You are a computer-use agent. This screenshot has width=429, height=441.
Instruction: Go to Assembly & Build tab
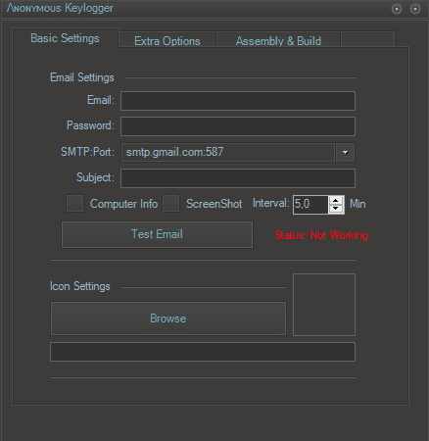click(x=278, y=40)
